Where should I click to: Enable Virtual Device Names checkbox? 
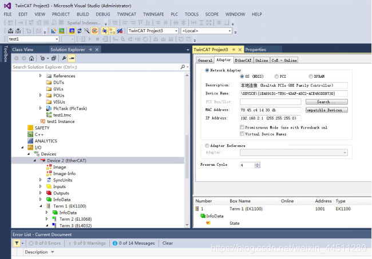[x=242, y=134]
